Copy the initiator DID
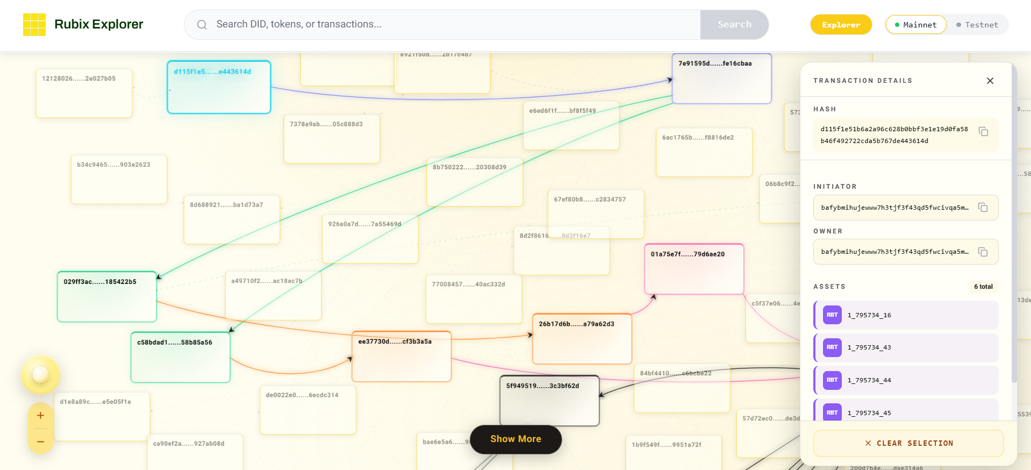1031x470 pixels. click(x=983, y=208)
